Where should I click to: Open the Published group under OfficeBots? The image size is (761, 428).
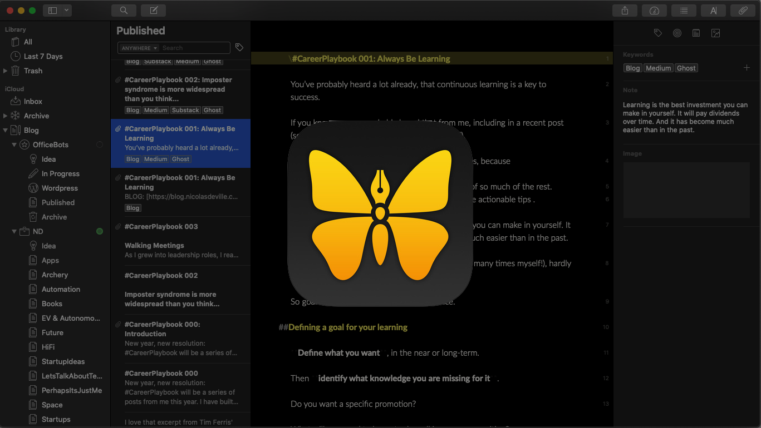pyautogui.click(x=58, y=202)
